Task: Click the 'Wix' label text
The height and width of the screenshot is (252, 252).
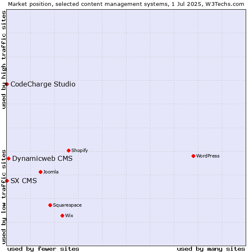Action: click(69, 215)
